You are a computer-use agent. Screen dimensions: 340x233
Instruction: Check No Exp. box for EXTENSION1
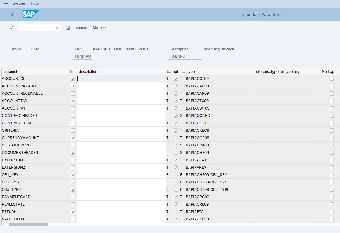pos(331,160)
